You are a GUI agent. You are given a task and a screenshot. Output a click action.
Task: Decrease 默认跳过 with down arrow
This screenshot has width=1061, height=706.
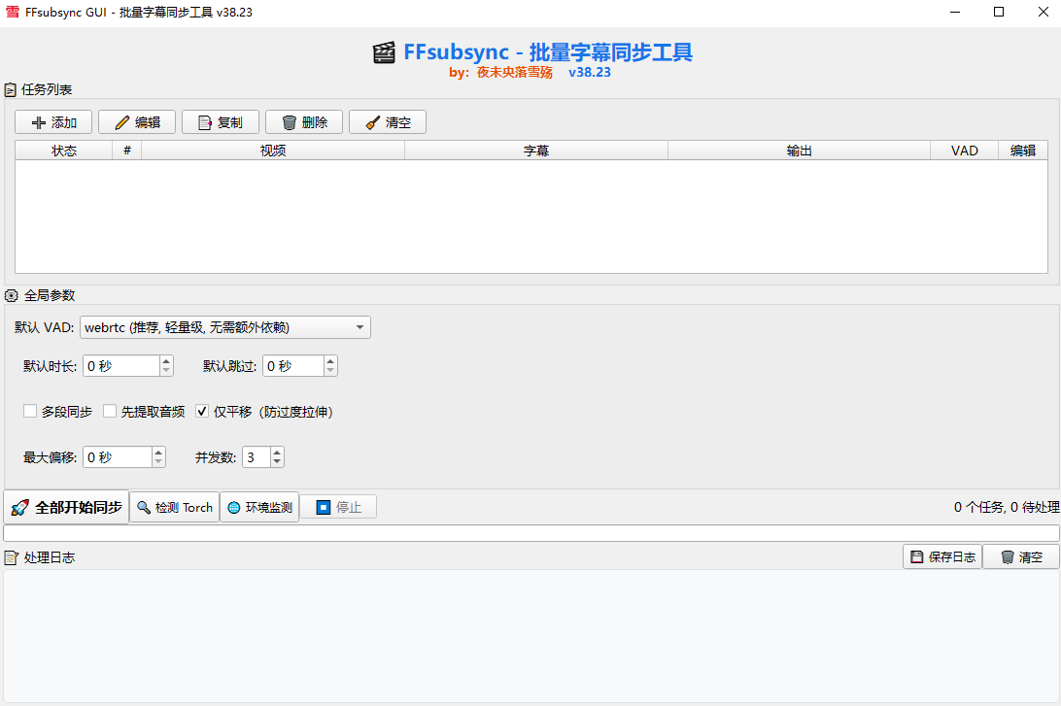click(330, 371)
